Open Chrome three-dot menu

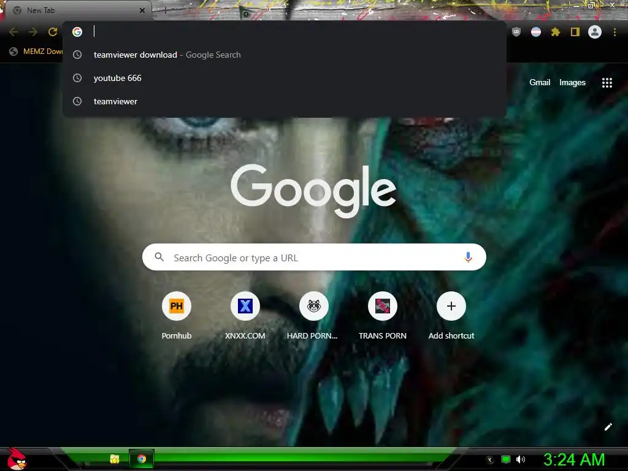point(615,32)
